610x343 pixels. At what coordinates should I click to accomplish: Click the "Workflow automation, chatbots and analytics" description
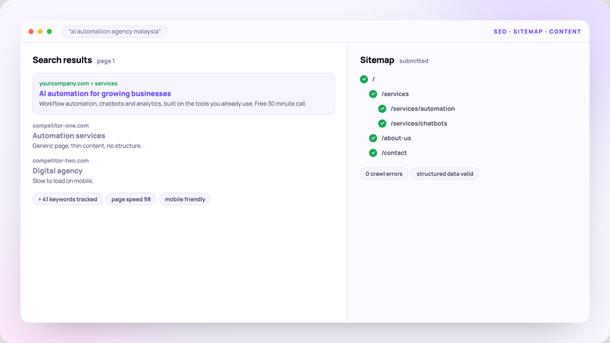tap(173, 104)
